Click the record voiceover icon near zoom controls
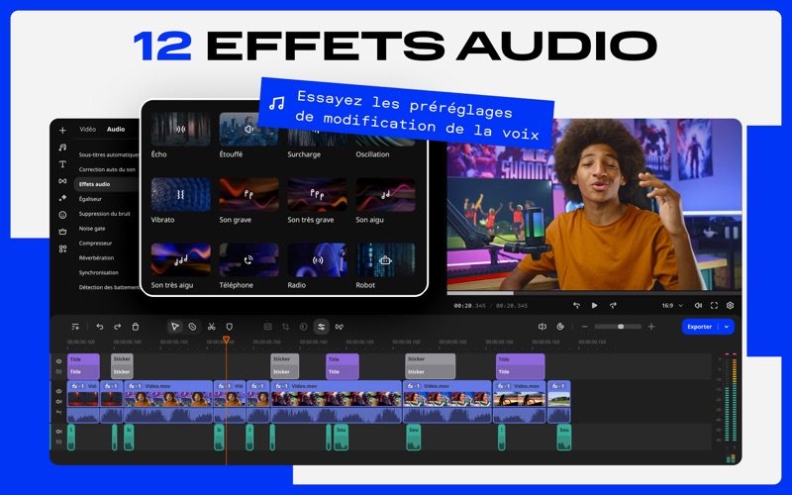This screenshot has width=792, height=495. tap(560, 327)
